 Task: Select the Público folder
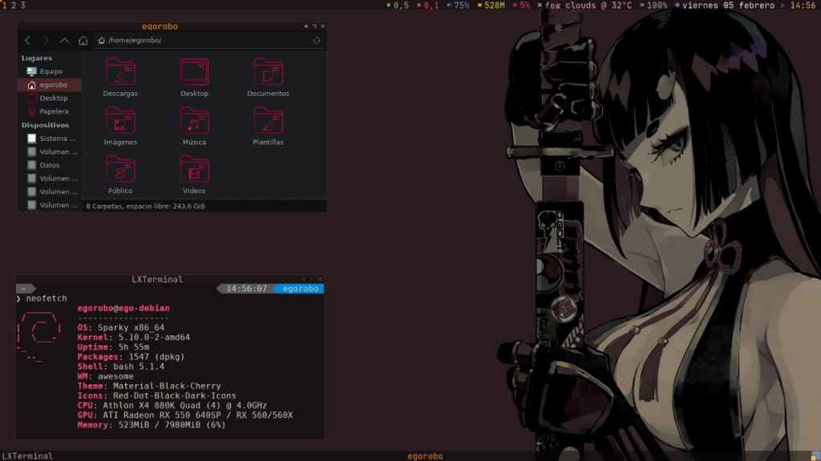point(120,171)
